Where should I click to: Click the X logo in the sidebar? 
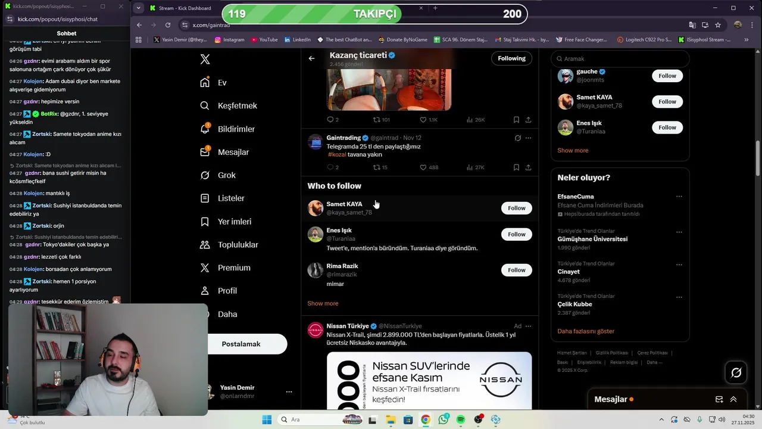pyautogui.click(x=205, y=59)
